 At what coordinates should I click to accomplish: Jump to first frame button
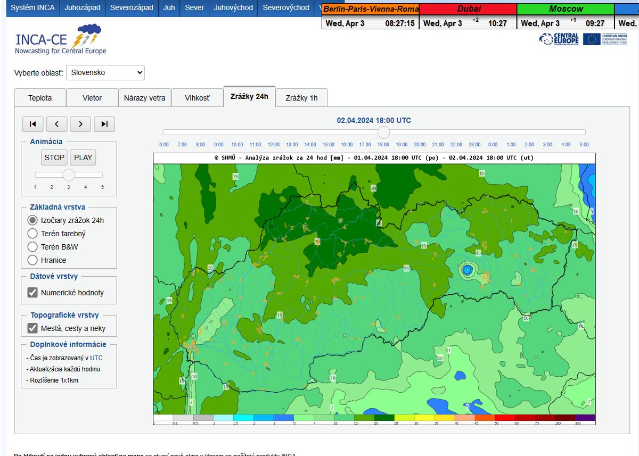click(32, 124)
